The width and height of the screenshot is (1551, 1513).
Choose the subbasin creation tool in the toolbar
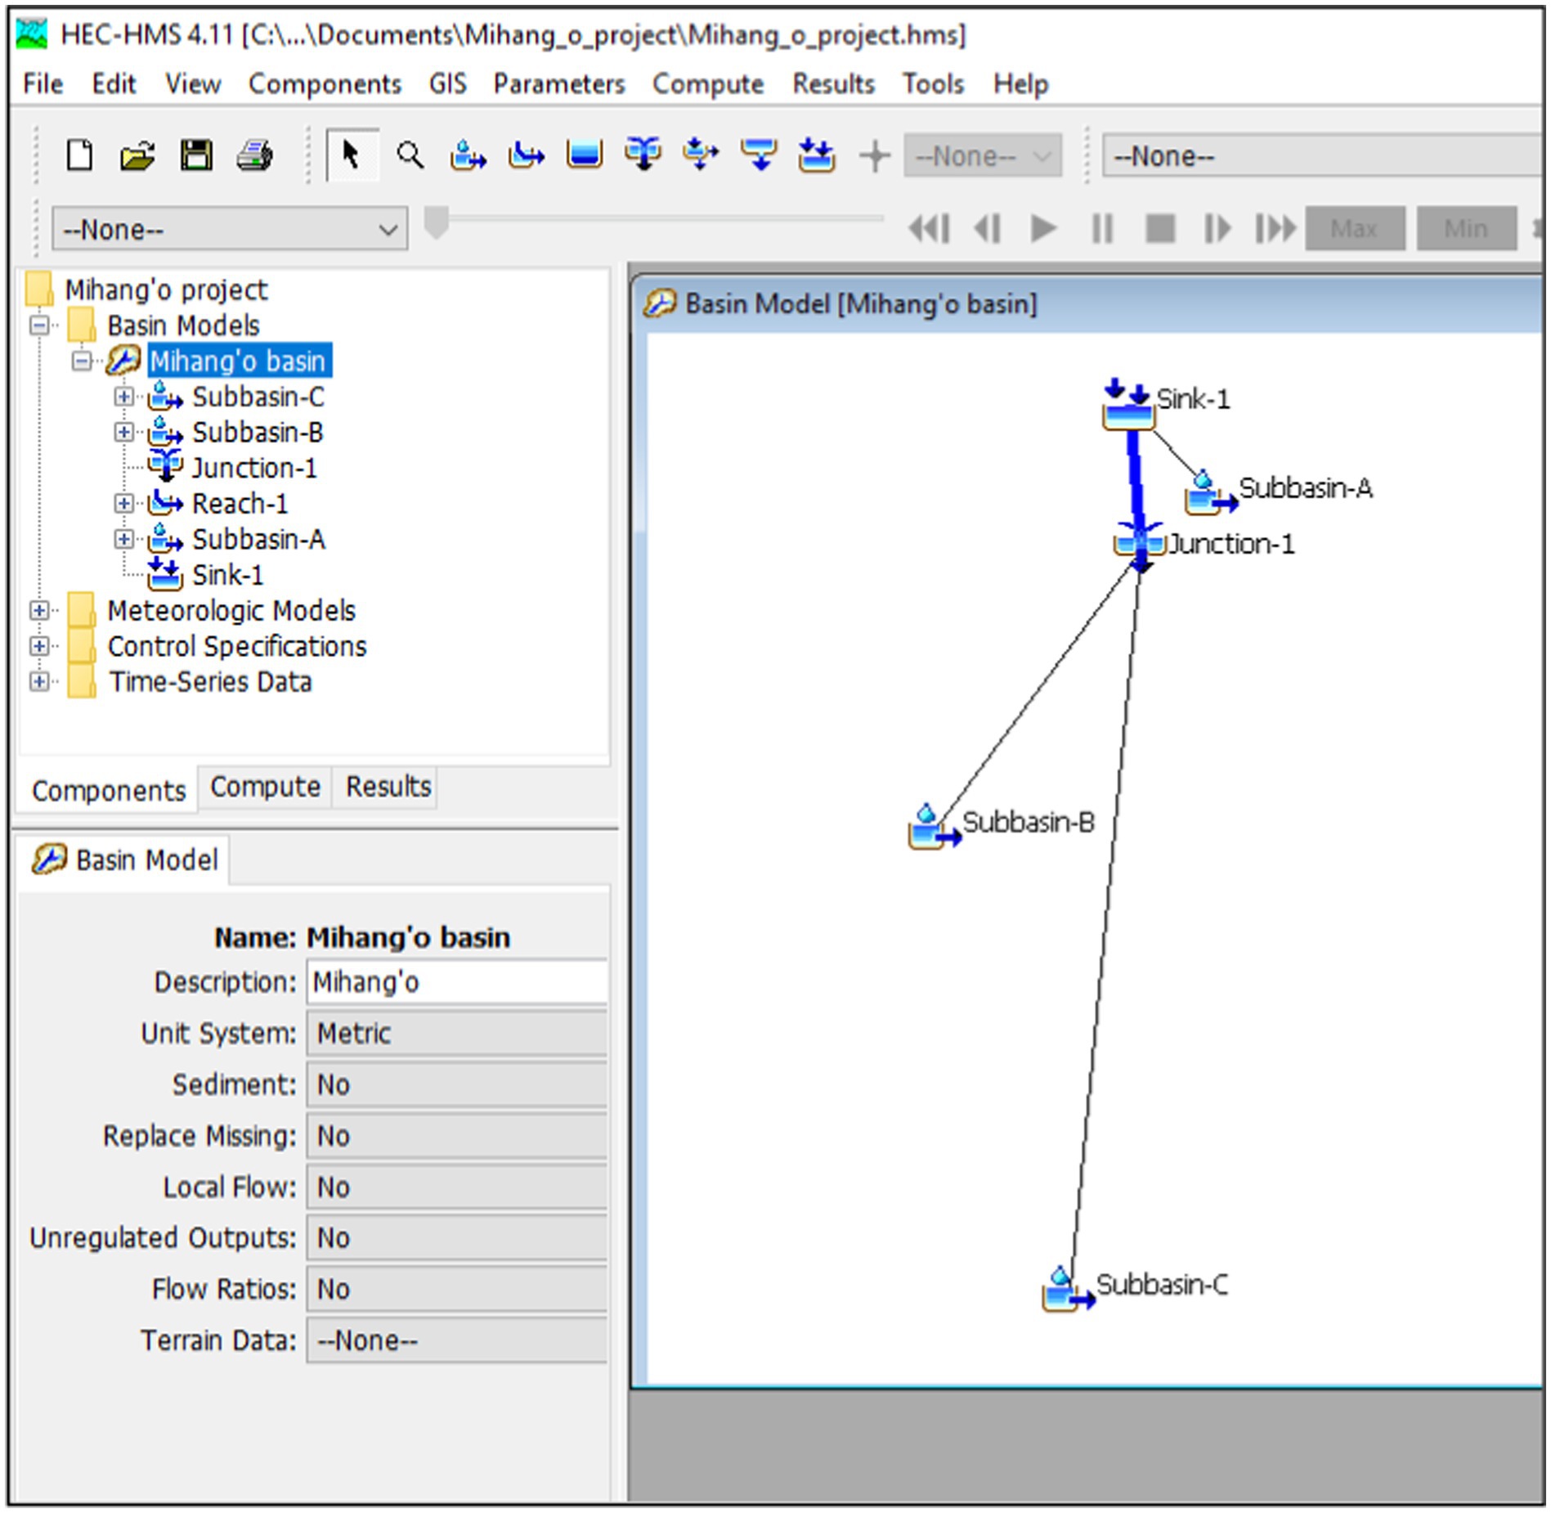tap(468, 155)
